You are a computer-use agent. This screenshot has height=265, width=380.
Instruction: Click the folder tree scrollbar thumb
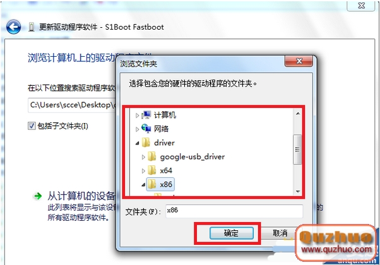pos(297,150)
